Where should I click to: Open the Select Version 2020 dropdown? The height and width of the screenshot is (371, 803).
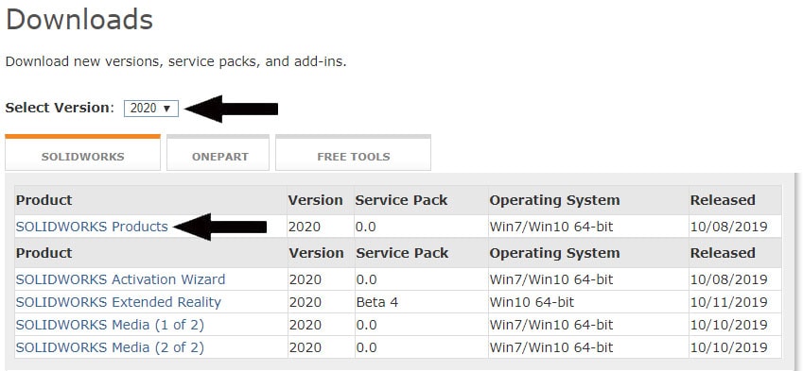(x=151, y=109)
